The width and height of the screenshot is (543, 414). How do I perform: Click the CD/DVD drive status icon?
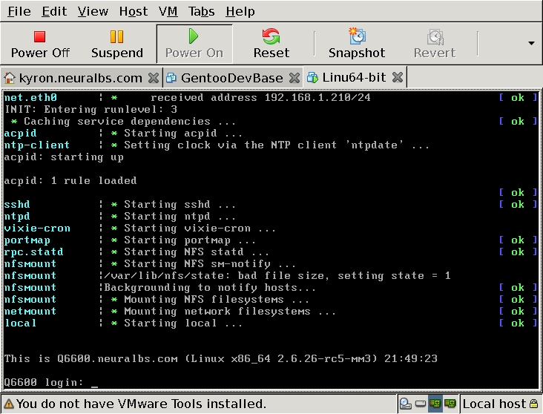(x=406, y=404)
